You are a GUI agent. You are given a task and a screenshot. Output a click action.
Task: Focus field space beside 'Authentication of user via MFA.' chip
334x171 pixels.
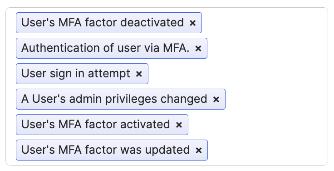[x=267, y=48]
